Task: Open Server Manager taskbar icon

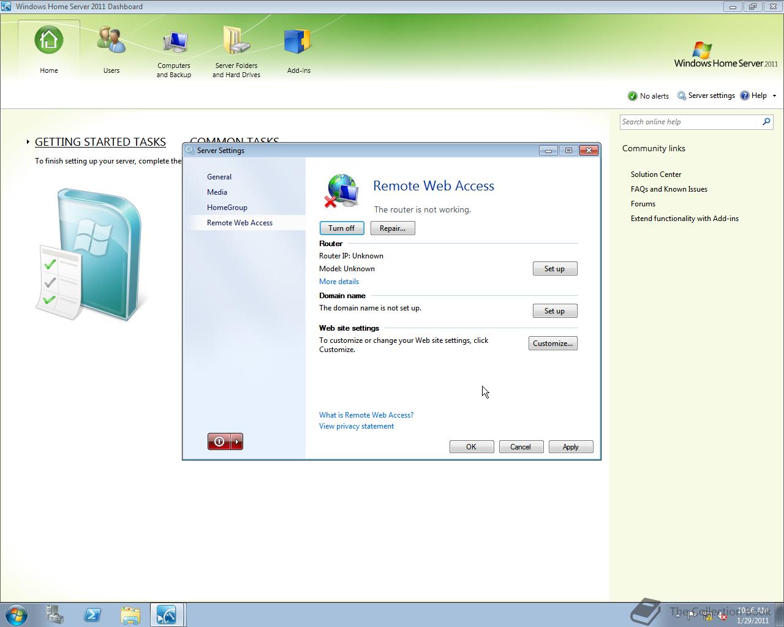Action: 55,615
